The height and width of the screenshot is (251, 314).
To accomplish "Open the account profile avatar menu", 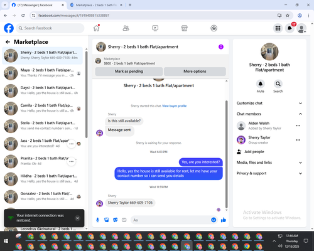I will (x=301, y=28).
